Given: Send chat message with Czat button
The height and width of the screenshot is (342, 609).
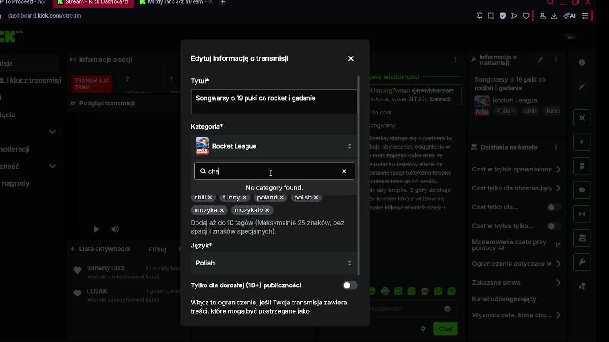Looking at the screenshot, I should tap(445, 329).
